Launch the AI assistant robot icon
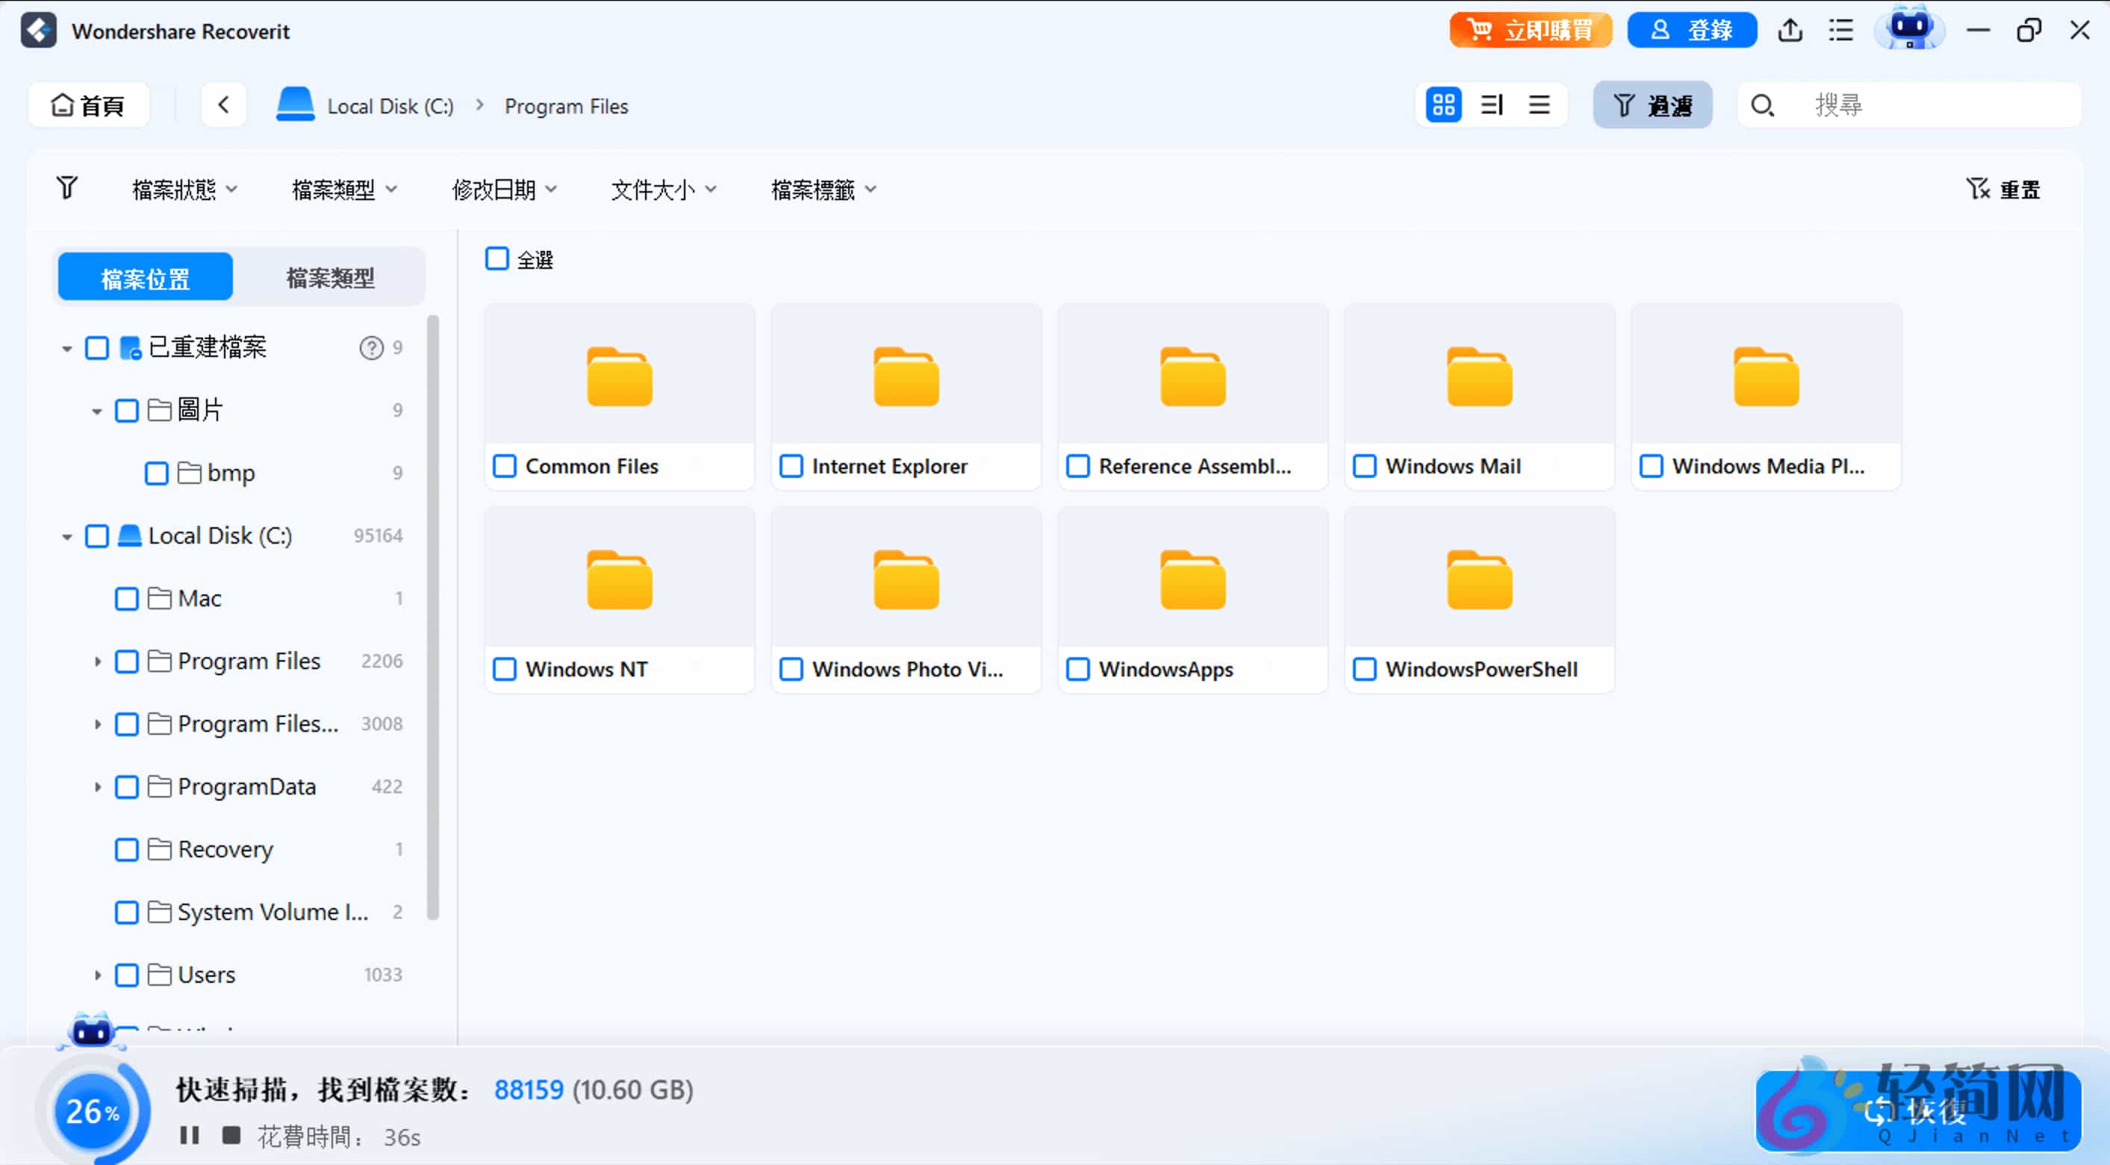The height and width of the screenshot is (1165, 2110). [x=1909, y=31]
